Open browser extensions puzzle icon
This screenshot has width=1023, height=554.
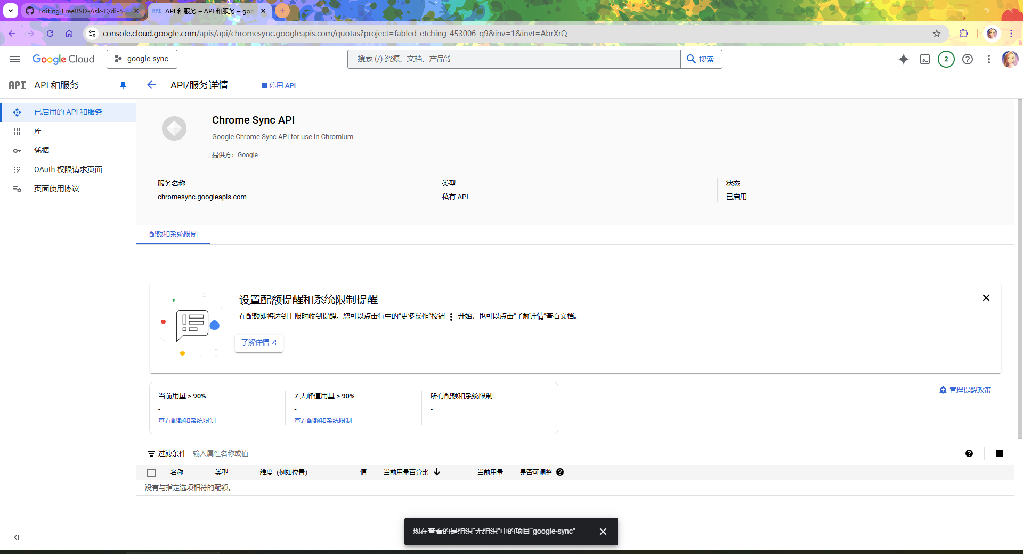(x=963, y=34)
